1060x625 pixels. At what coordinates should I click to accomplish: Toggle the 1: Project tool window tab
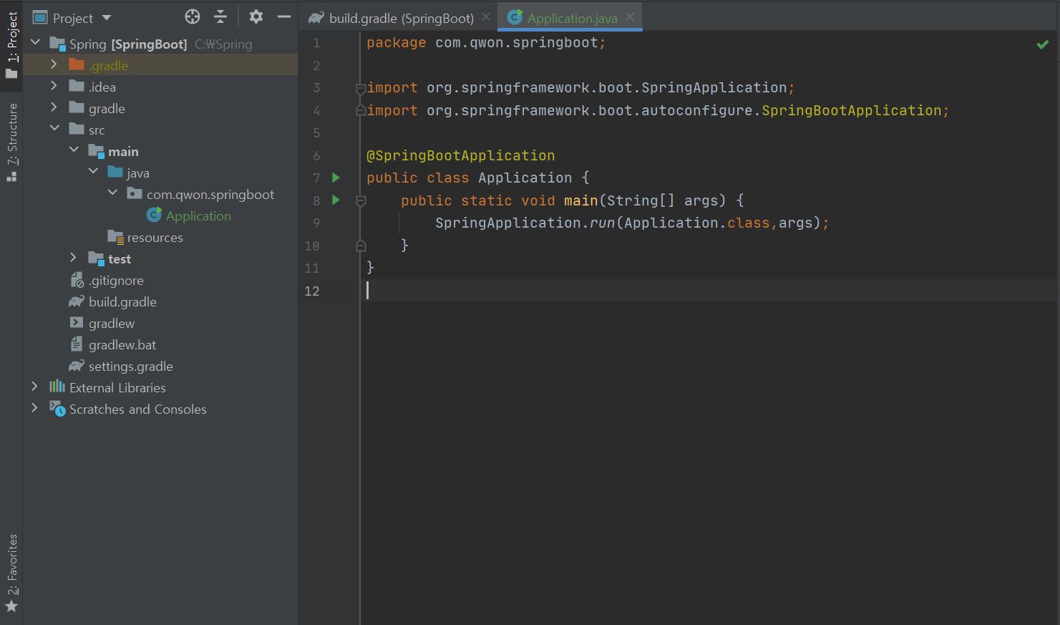tap(11, 45)
